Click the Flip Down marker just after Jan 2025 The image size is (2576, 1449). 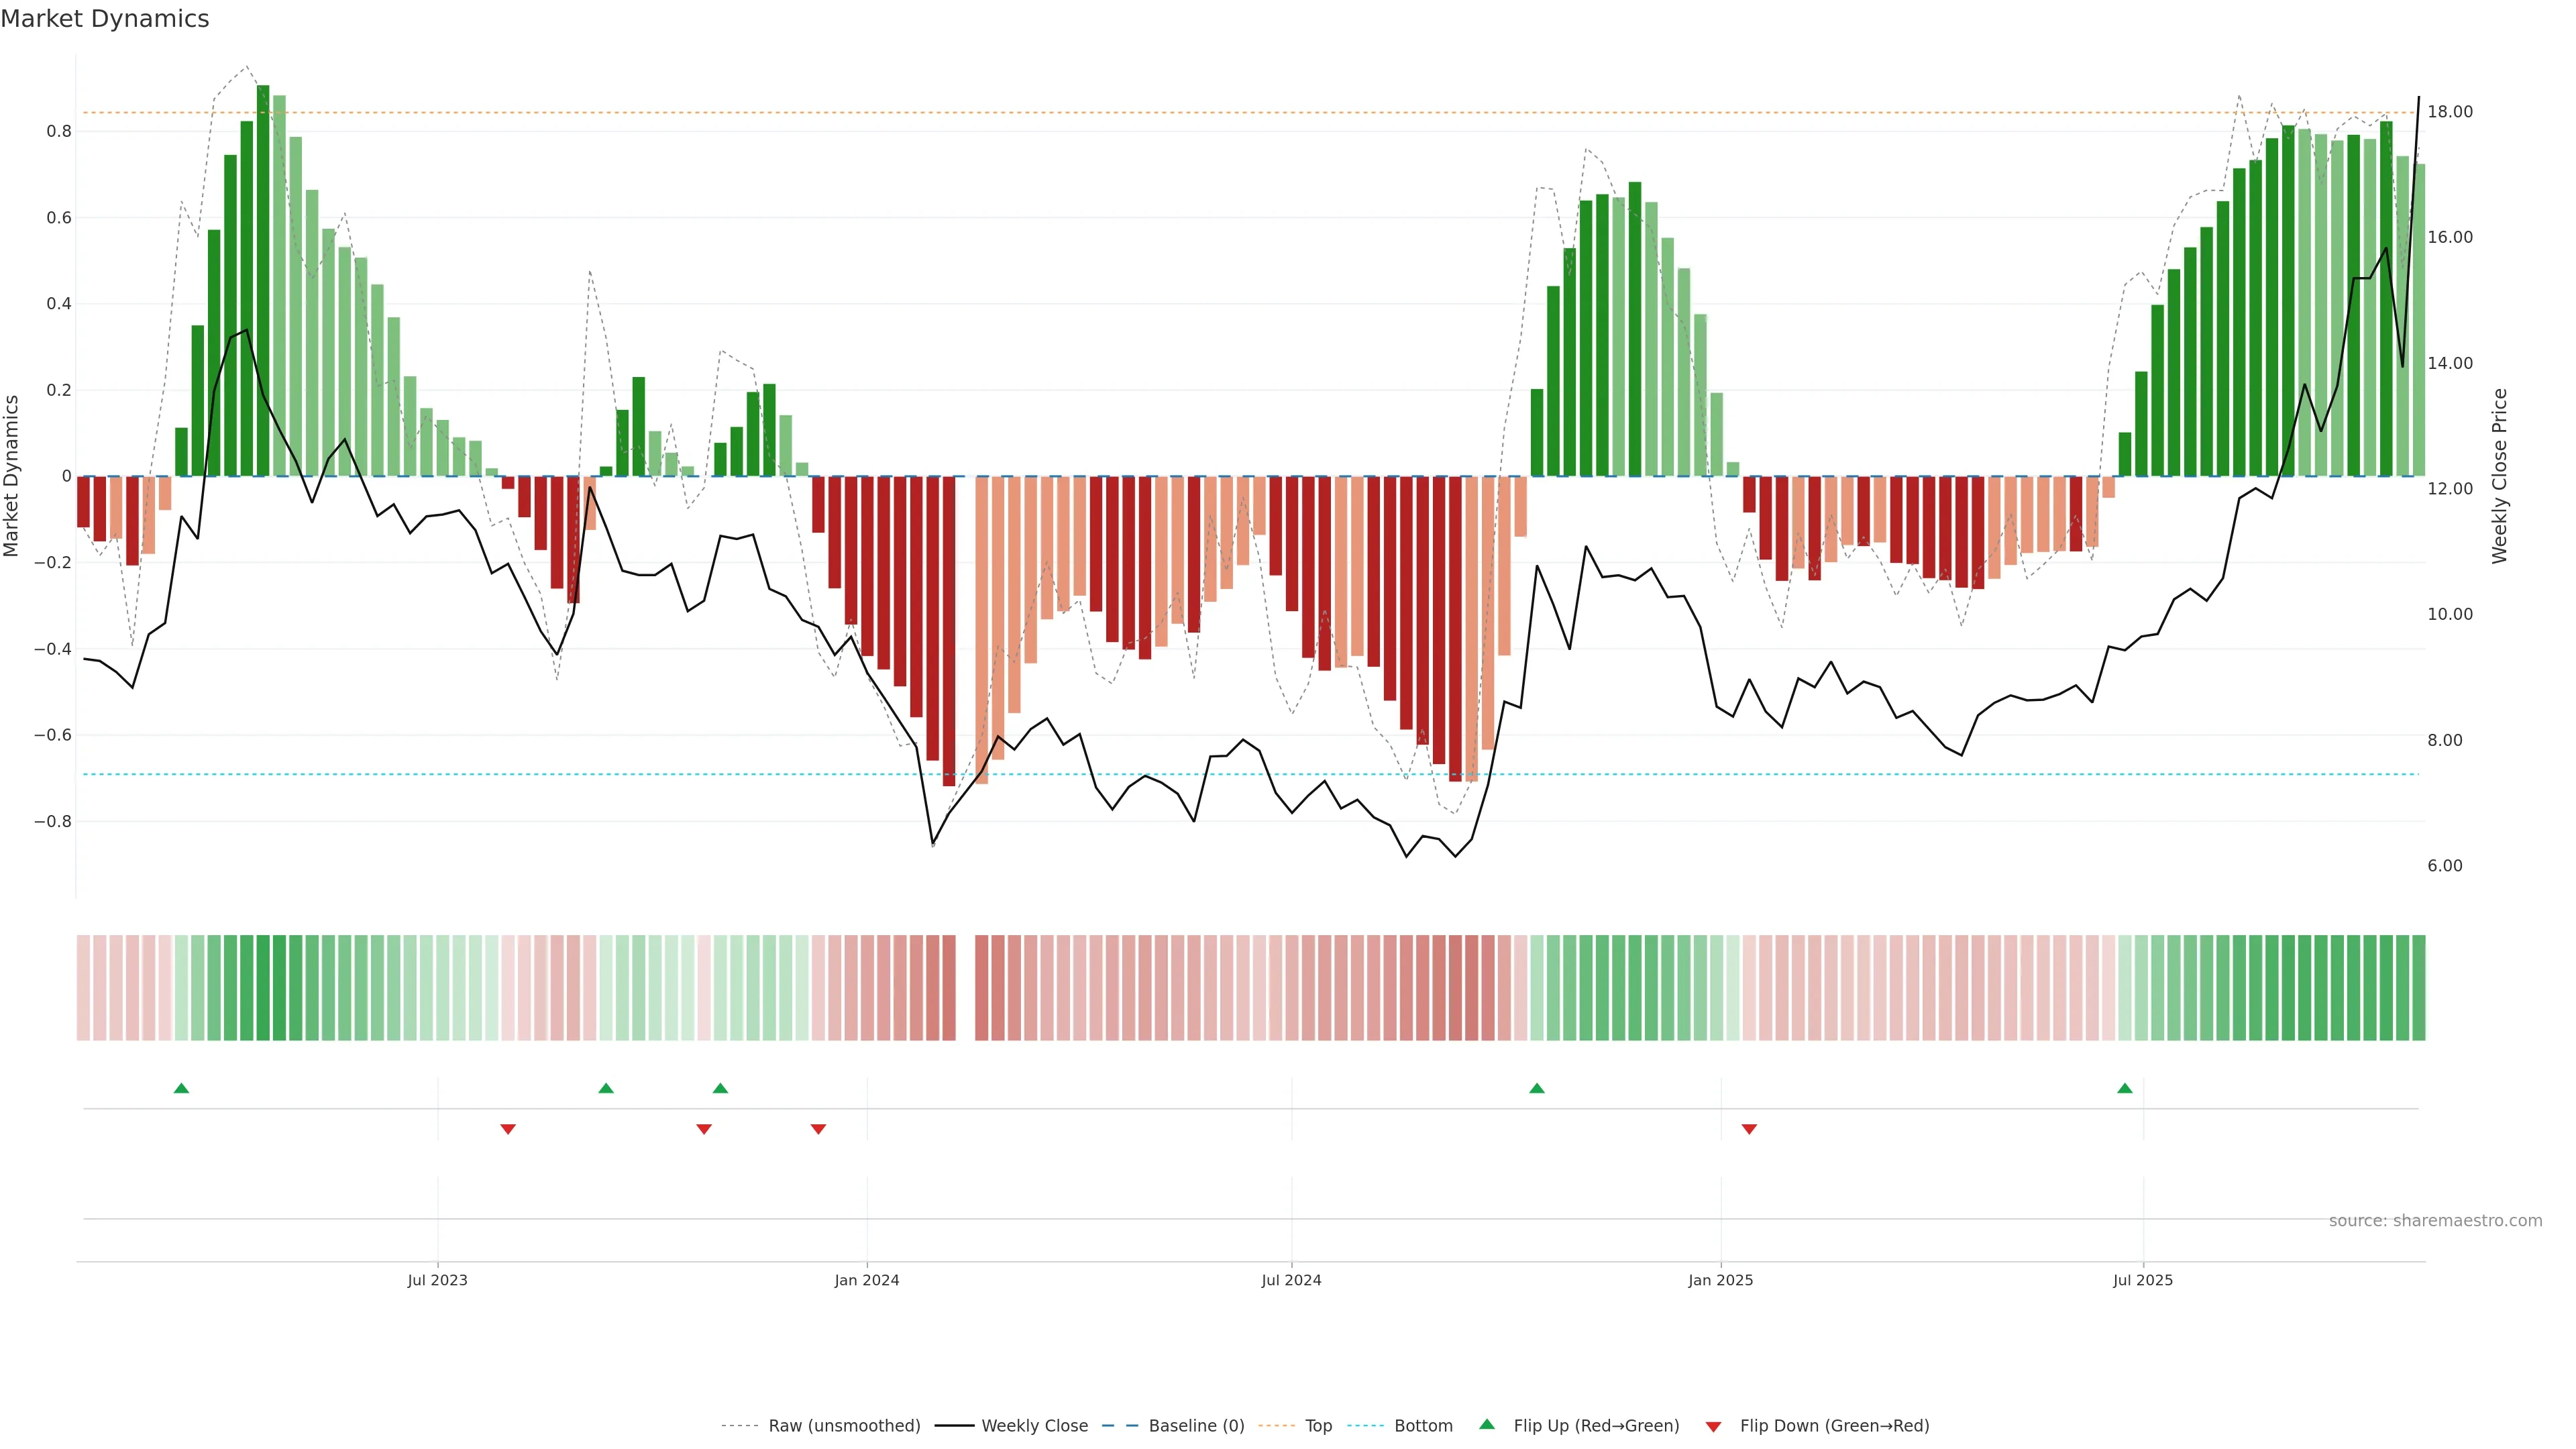(x=1749, y=1129)
